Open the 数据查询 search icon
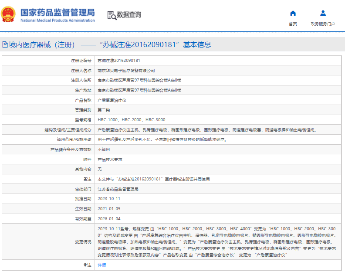This screenshot has width=345, height=272. tap(112, 15)
